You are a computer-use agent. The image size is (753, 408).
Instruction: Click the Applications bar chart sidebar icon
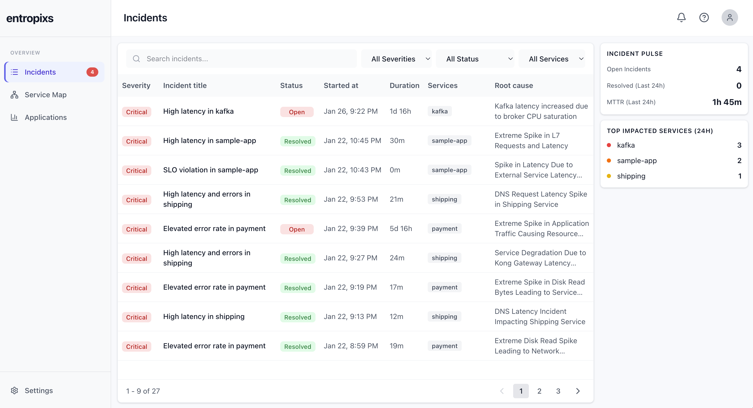pyautogui.click(x=15, y=117)
